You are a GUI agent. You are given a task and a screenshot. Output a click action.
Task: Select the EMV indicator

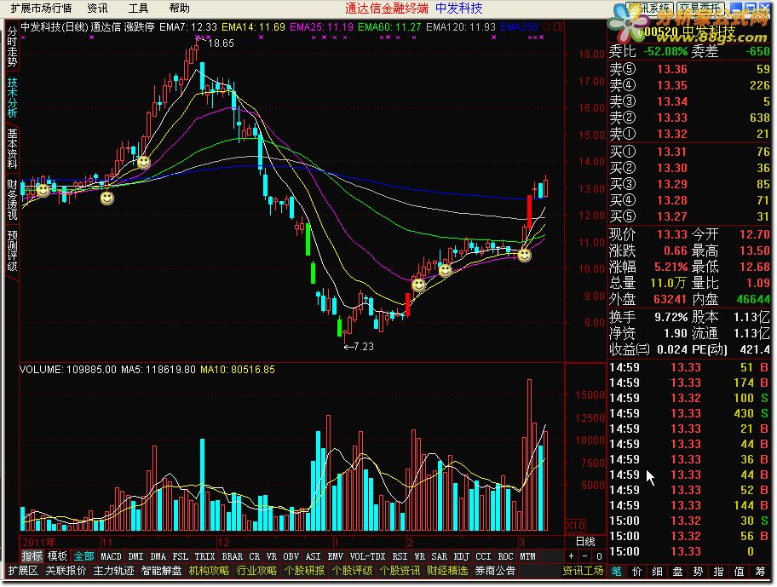click(336, 556)
